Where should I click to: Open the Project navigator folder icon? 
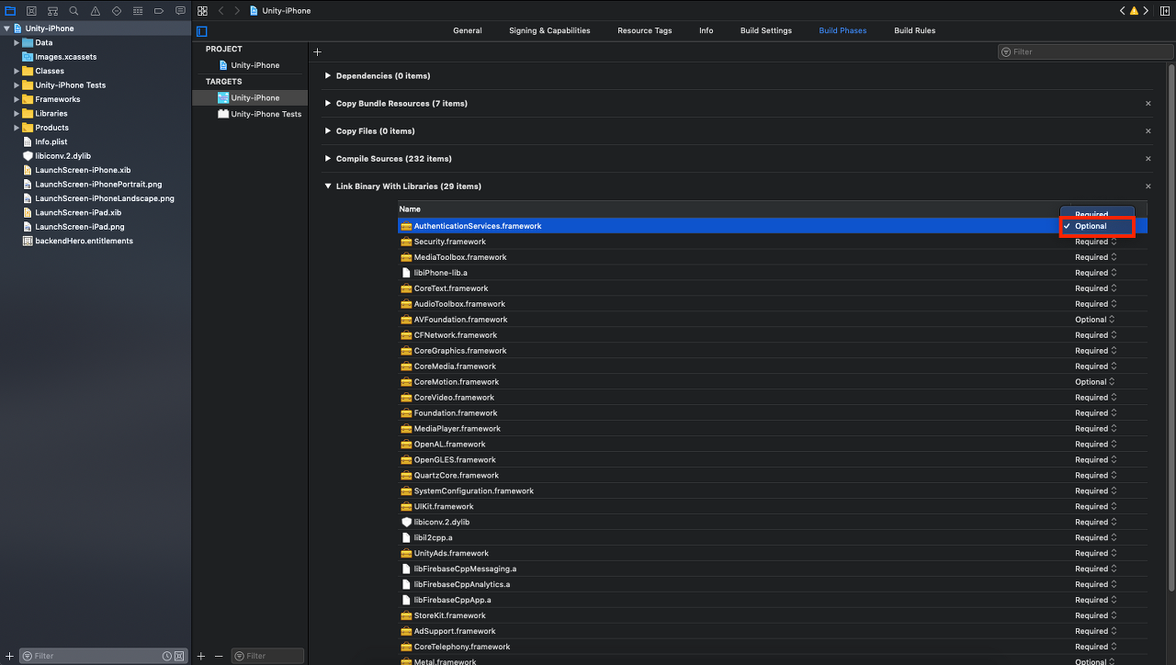(10, 11)
